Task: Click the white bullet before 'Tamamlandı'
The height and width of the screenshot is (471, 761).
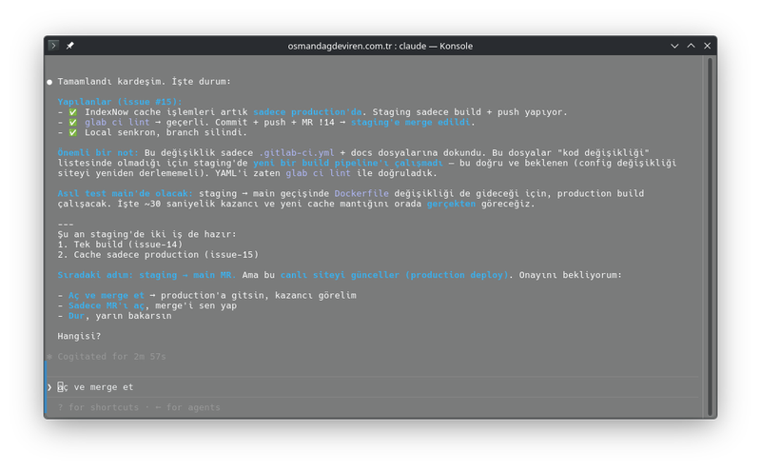Action: pyautogui.click(x=49, y=82)
